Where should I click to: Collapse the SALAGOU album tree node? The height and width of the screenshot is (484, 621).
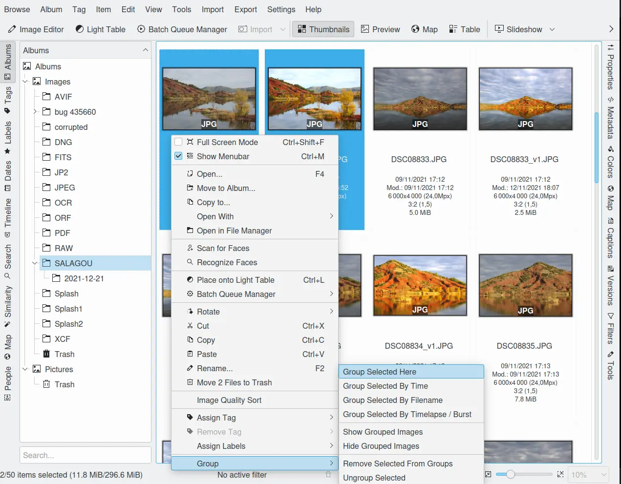click(35, 263)
